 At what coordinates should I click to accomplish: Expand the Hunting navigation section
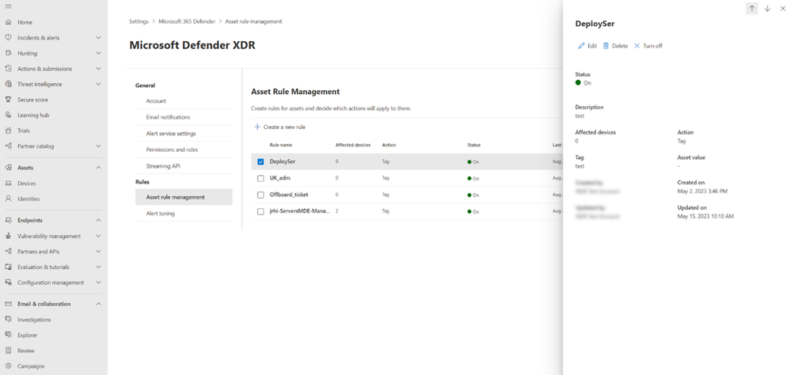click(x=98, y=53)
